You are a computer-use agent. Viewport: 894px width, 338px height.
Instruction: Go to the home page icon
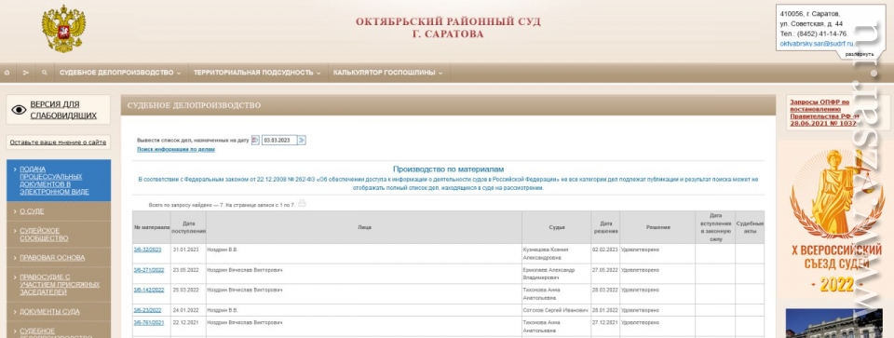[7, 73]
